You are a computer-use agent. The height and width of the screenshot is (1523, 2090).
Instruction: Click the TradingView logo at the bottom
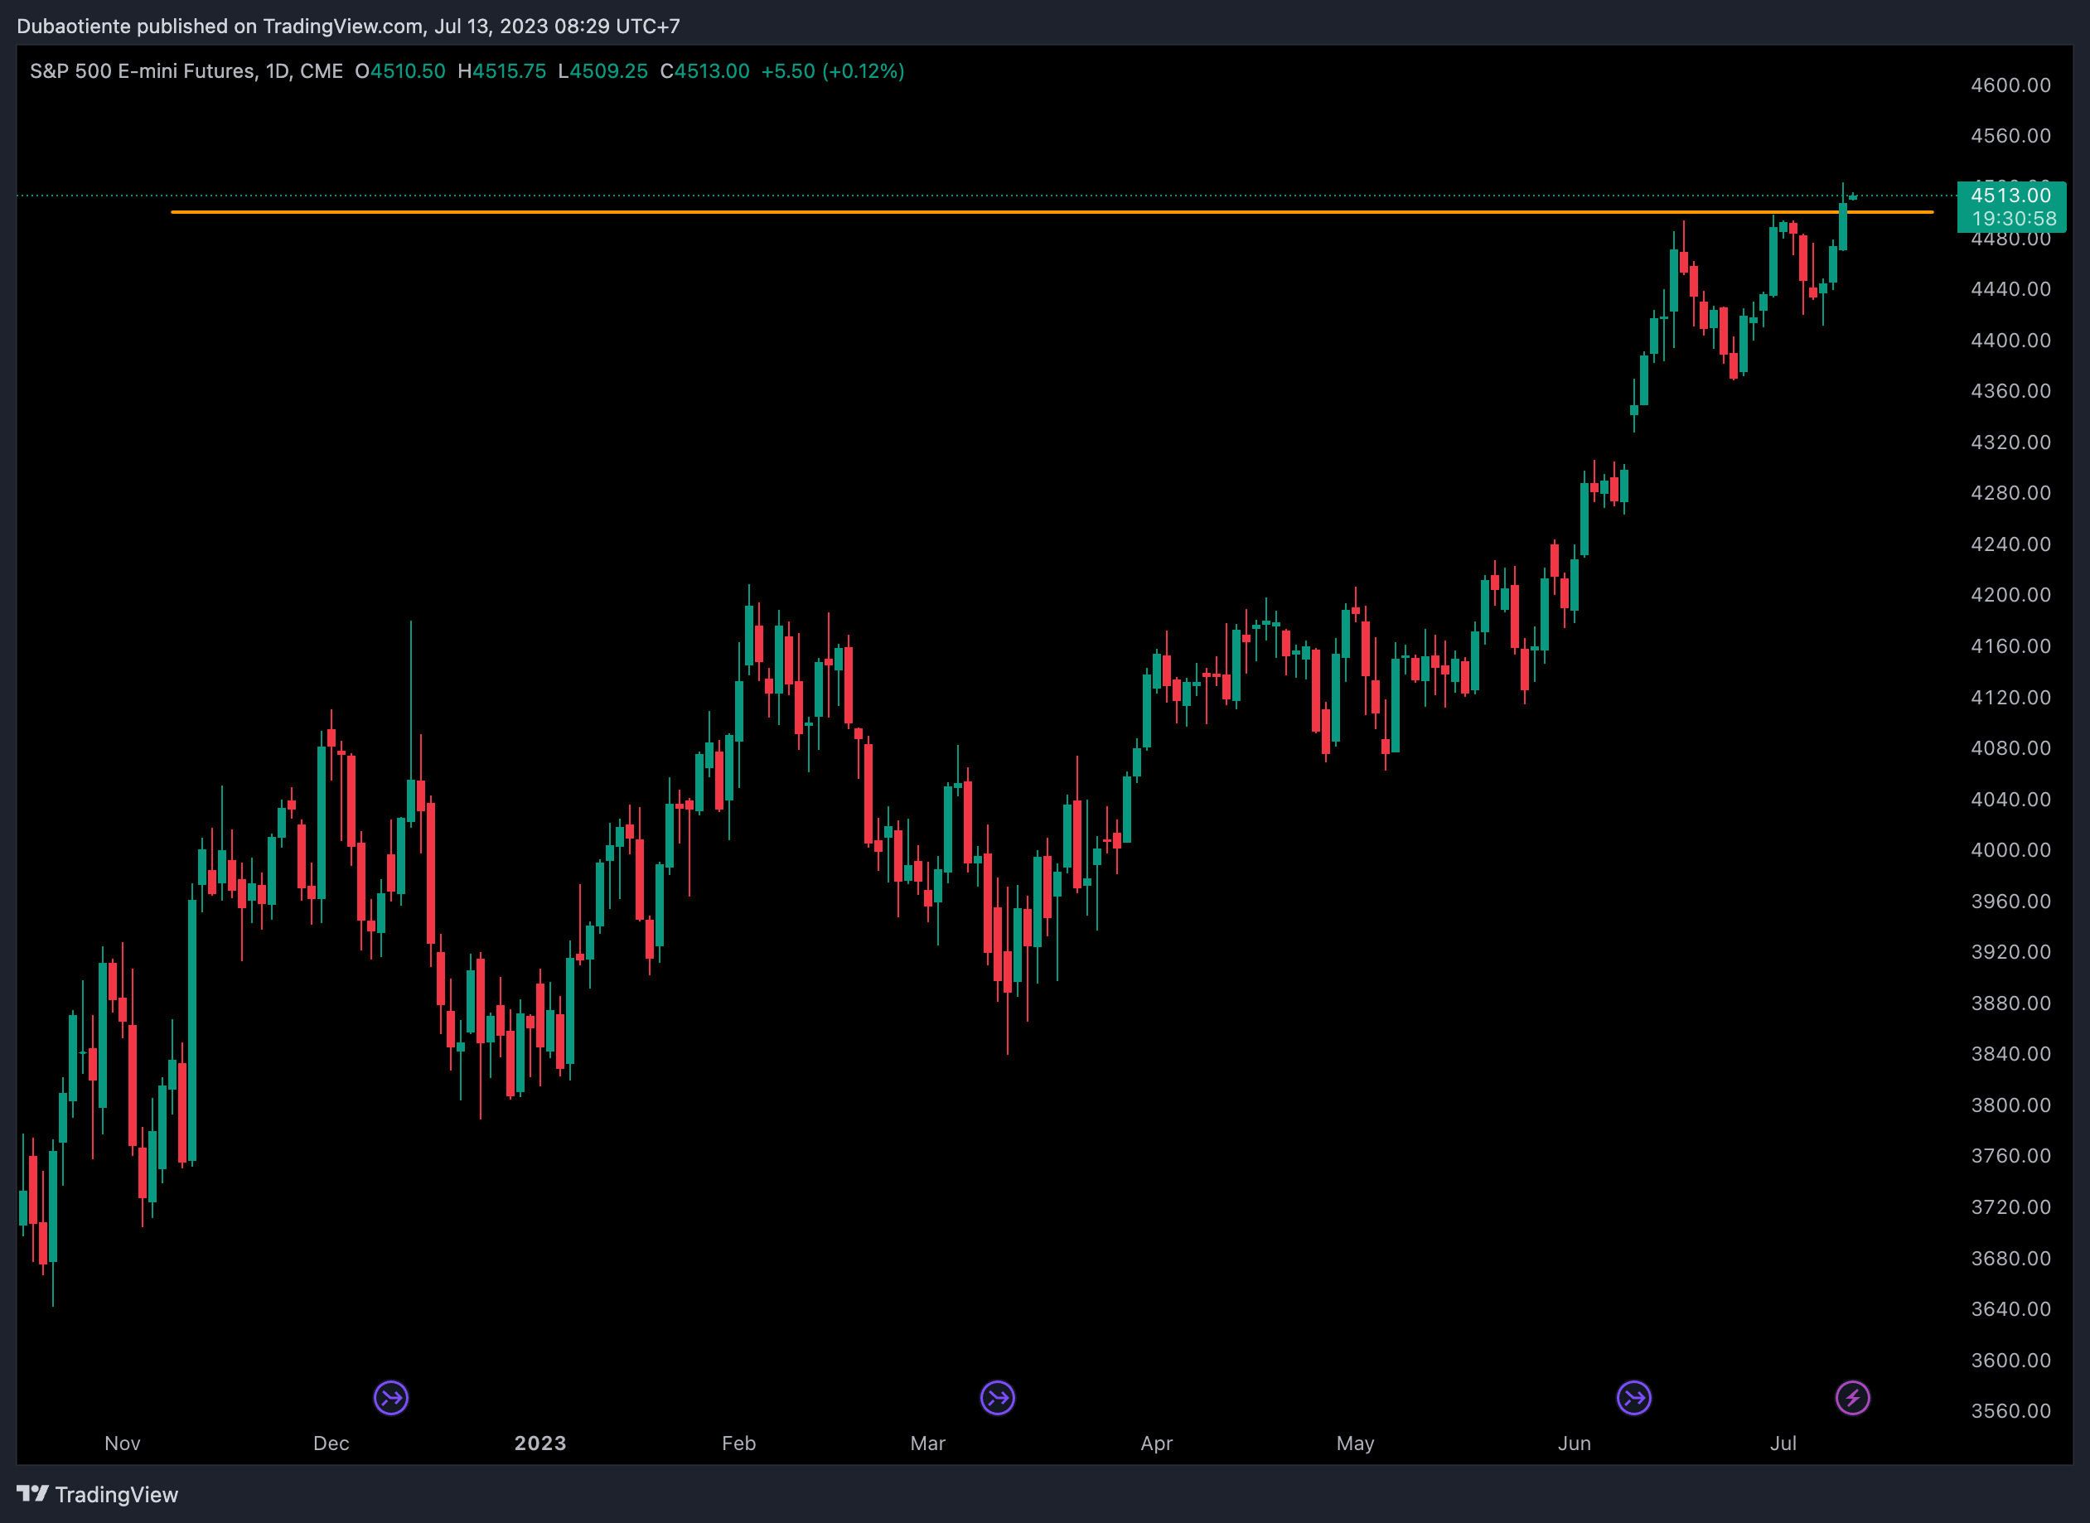[x=98, y=1495]
